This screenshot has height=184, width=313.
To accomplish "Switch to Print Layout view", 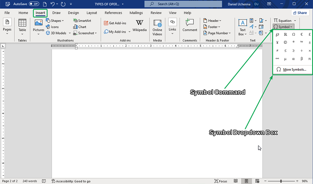I will 246,181.
